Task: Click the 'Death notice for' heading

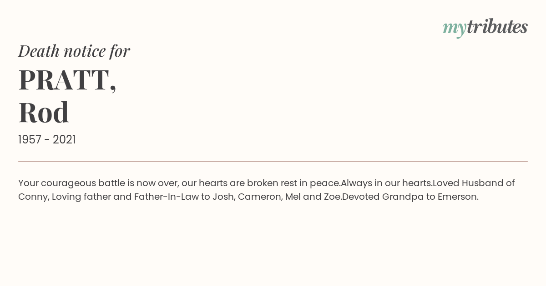Action: click(x=74, y=51)
